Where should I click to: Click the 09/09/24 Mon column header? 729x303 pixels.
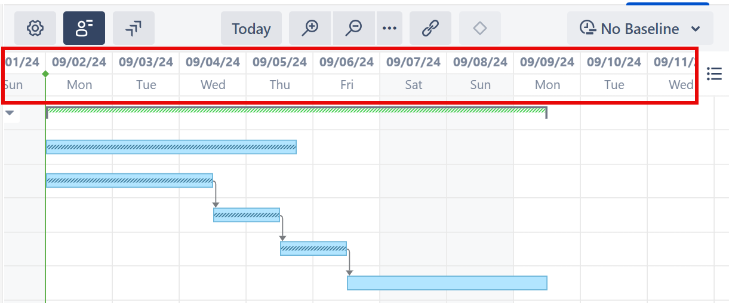click(547, 73)
